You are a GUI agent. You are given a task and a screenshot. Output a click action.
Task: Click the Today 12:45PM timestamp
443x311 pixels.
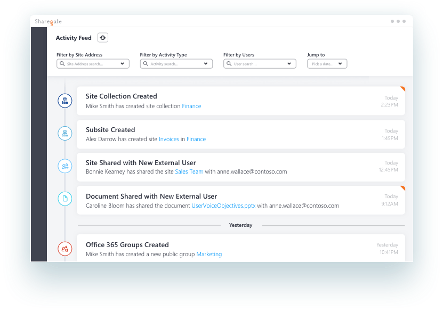(389, 166)
